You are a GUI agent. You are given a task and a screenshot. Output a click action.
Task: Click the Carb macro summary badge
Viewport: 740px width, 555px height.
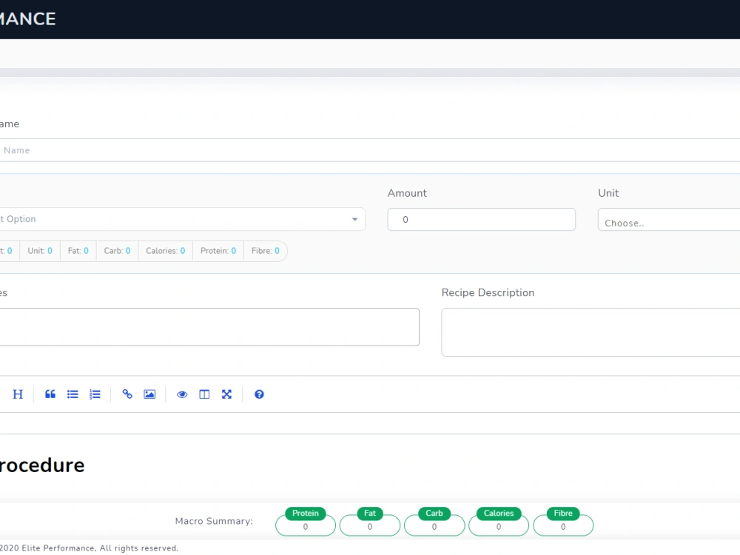(x=434, y=513)
